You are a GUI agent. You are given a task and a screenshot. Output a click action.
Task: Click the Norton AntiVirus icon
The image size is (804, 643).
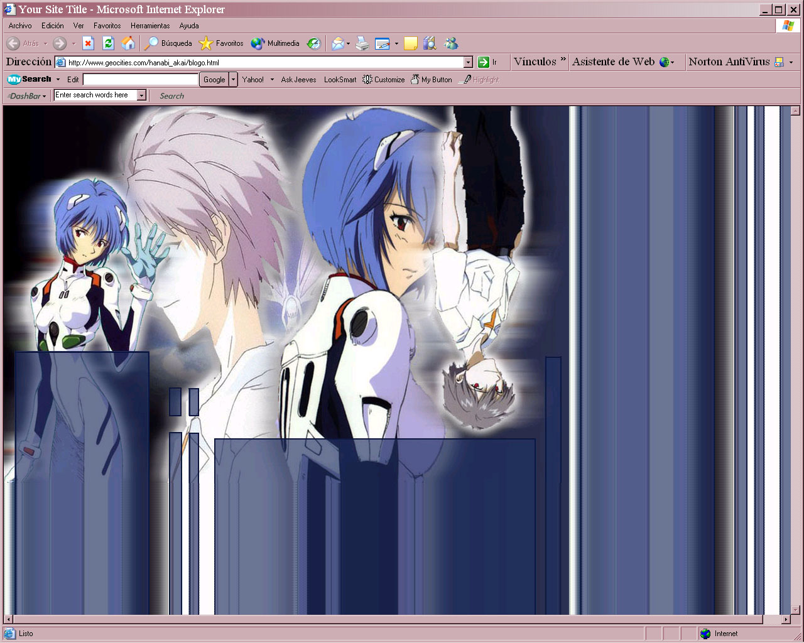779,62
